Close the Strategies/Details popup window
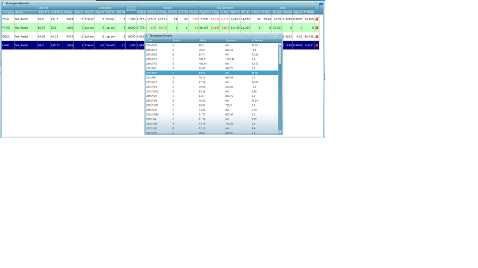Screen dimensions: 478x268 click(x=280, y=35)
